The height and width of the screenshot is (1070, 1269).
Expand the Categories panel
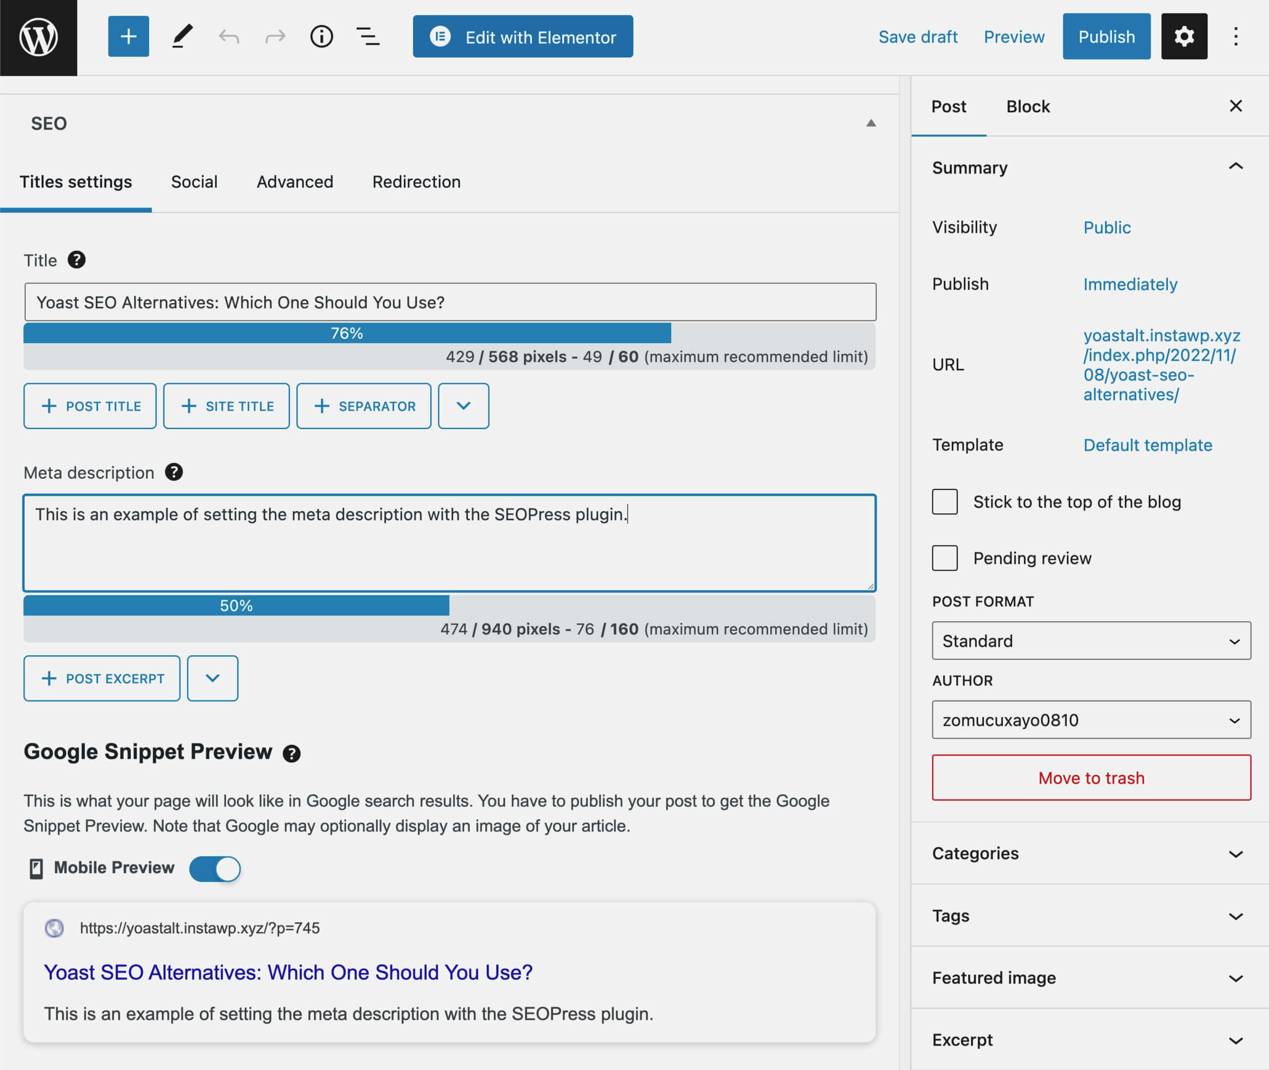point(1090,854)
